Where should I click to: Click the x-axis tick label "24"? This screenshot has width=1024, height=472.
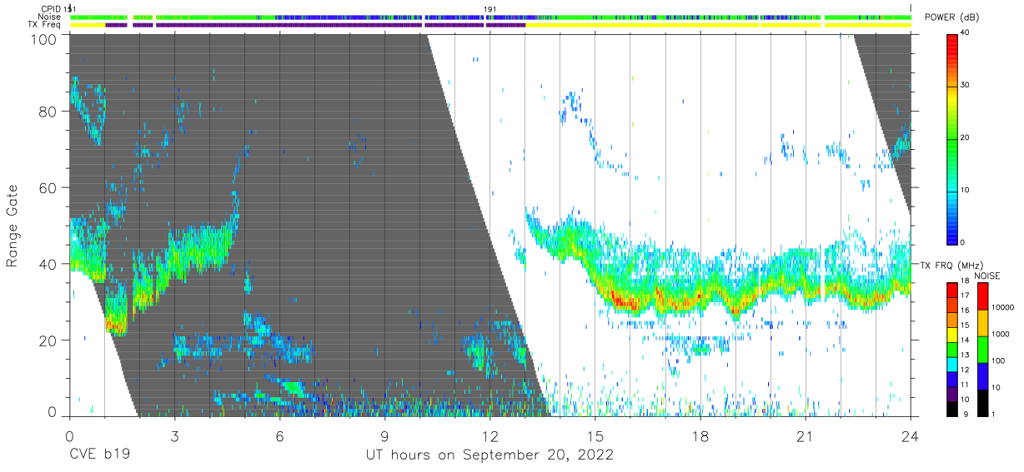(x=911, y=437)
